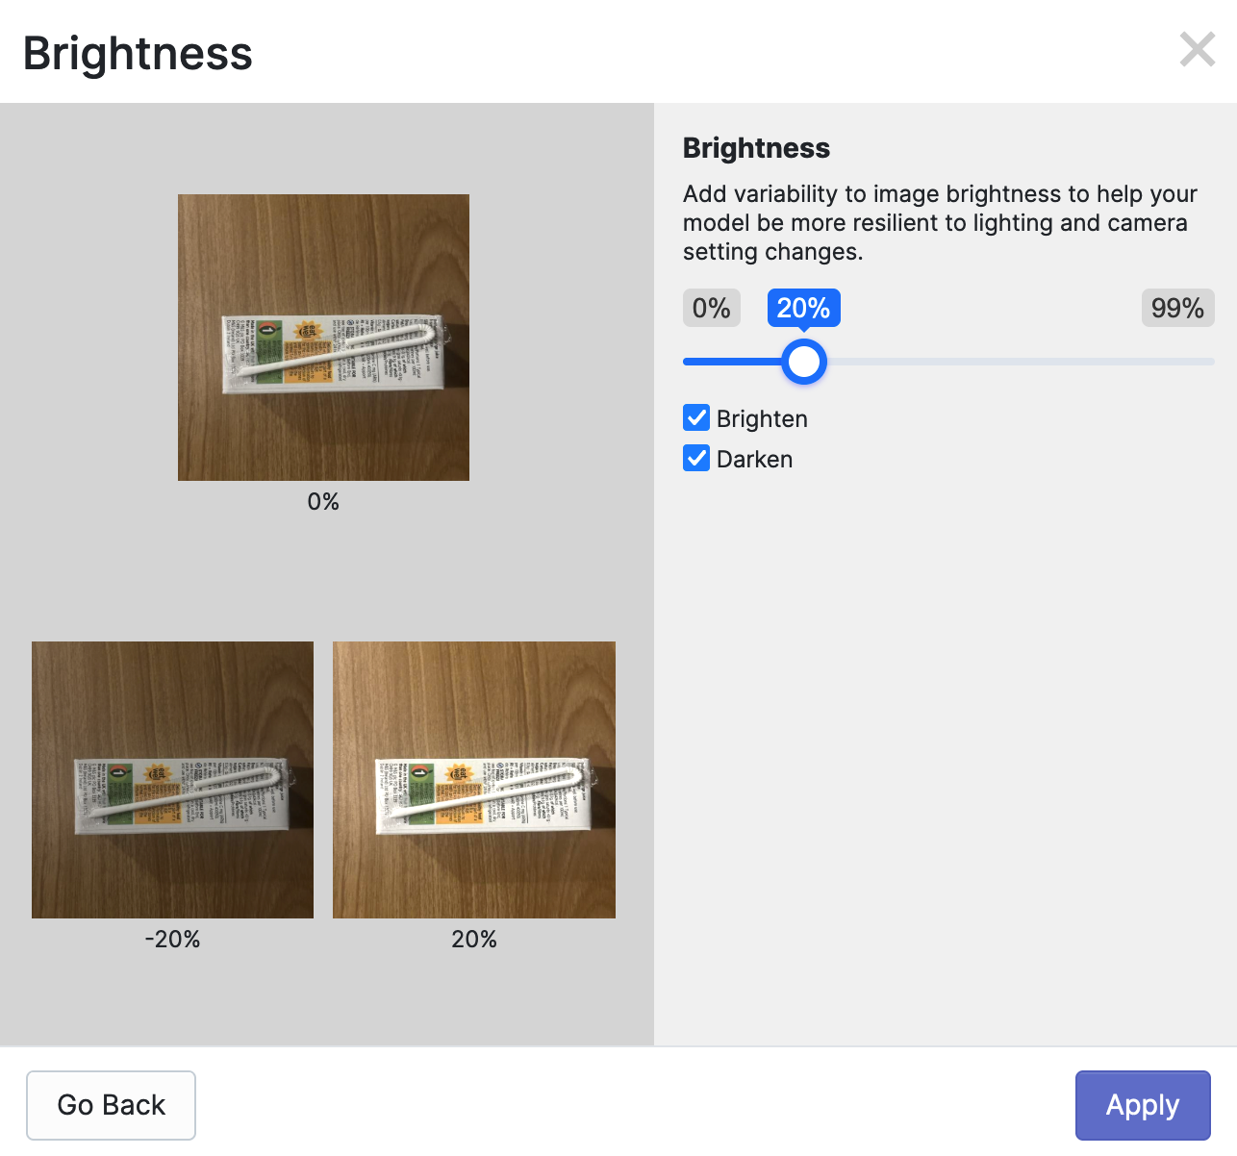Screen dimensions: 1237x1156
Task: Click the brightness slider handle
Action: tap(804, 362)
